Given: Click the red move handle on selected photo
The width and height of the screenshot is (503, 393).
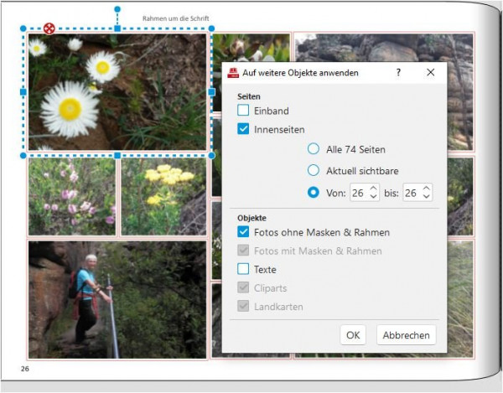Looking at the screenshot, I should 49,28.
